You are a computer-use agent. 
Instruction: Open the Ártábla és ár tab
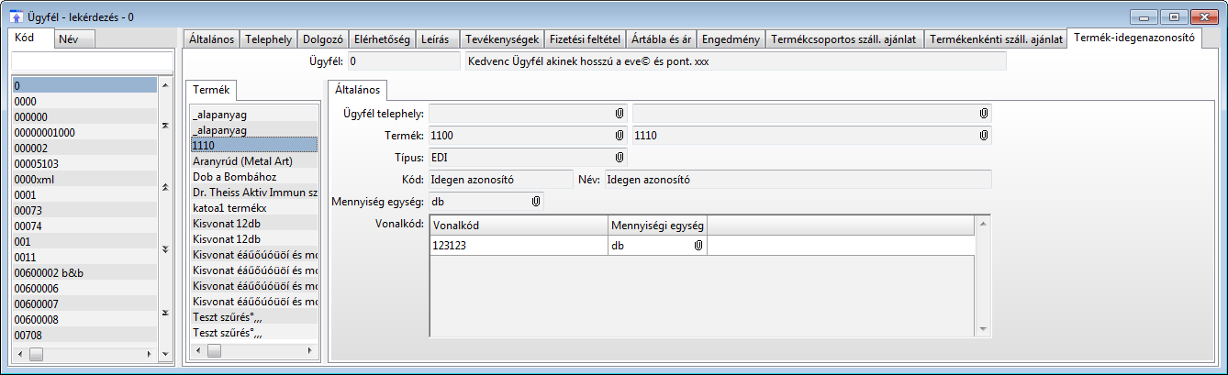pos(661,39)
